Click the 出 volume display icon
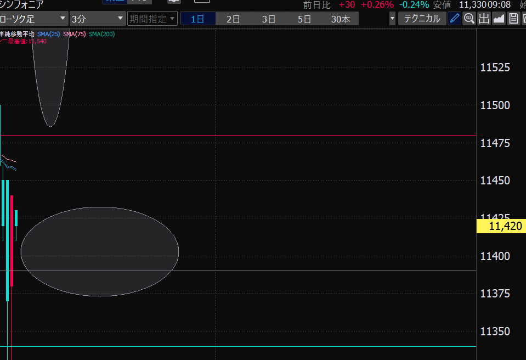 [x=484, y=19]
